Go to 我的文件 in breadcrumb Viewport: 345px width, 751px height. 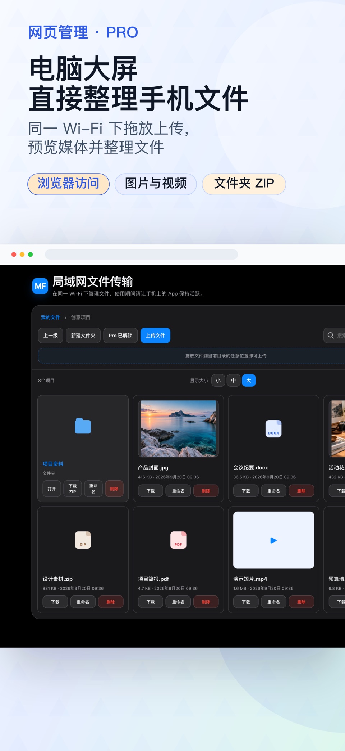(x=50, y=318)
